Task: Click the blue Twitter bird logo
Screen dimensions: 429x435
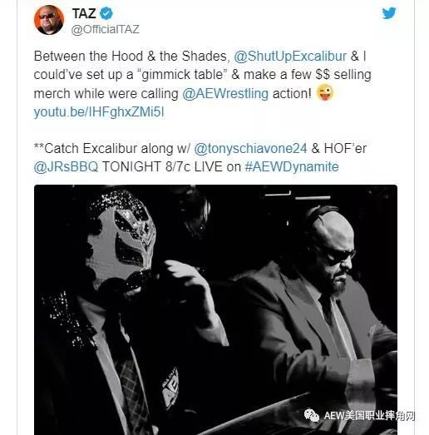Action: pyautogui.click(x=389, y=13)
